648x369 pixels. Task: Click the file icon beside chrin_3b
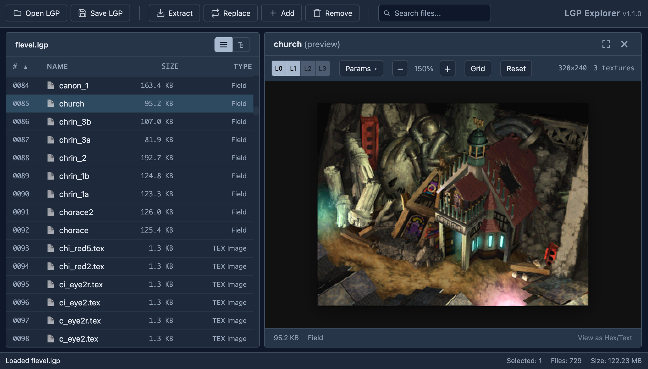pos(51,121)
